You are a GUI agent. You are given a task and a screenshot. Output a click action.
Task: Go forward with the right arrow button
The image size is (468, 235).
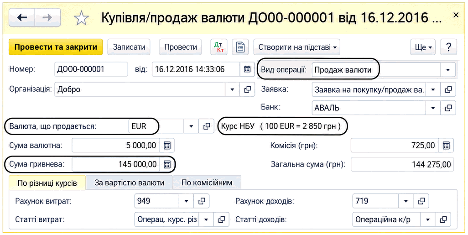coord(47,18)
